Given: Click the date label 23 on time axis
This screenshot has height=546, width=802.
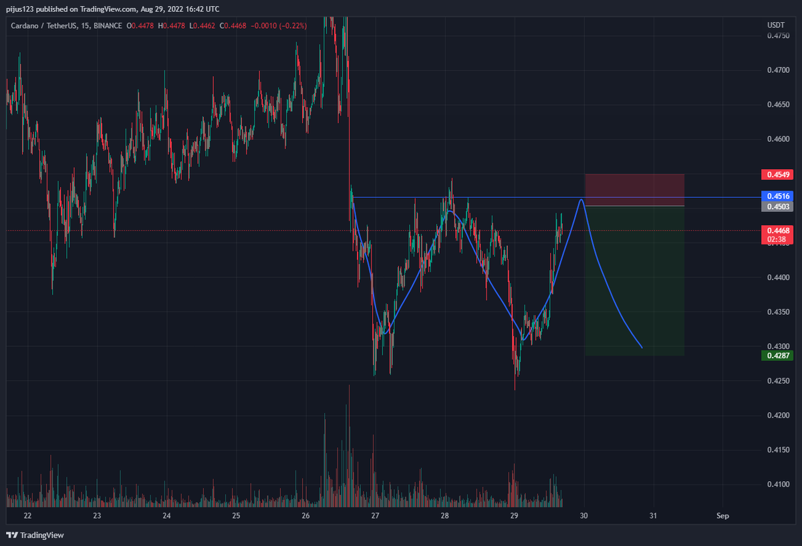Looking at the screenshot, I should click(97, 516).
